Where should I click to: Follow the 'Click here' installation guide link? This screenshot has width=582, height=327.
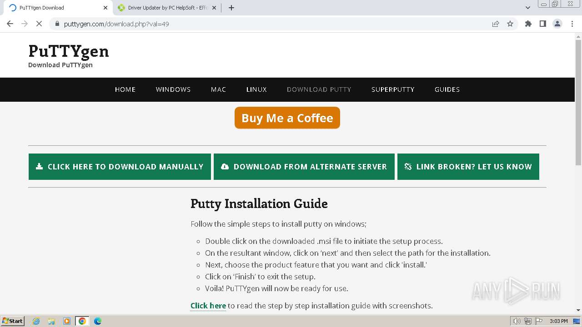click(208, 306)
